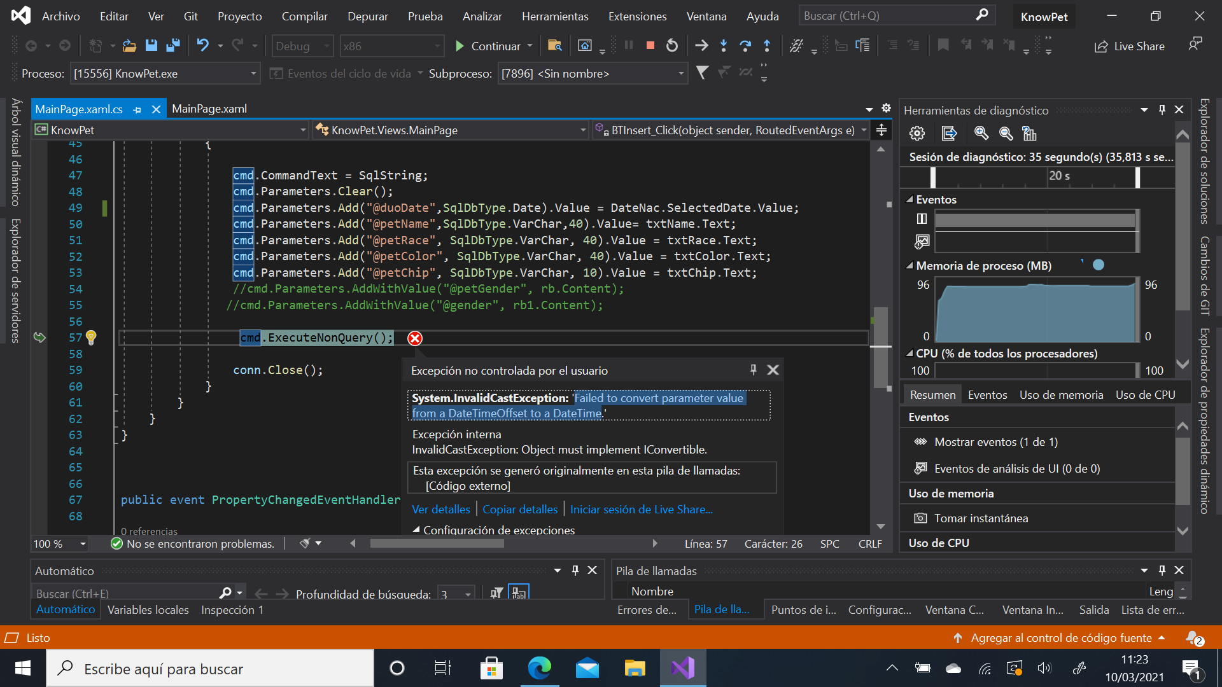Screen dimensions: 1222x687
Task: Click Tomar instantánea camera icon
Action: tap(920, 518)
